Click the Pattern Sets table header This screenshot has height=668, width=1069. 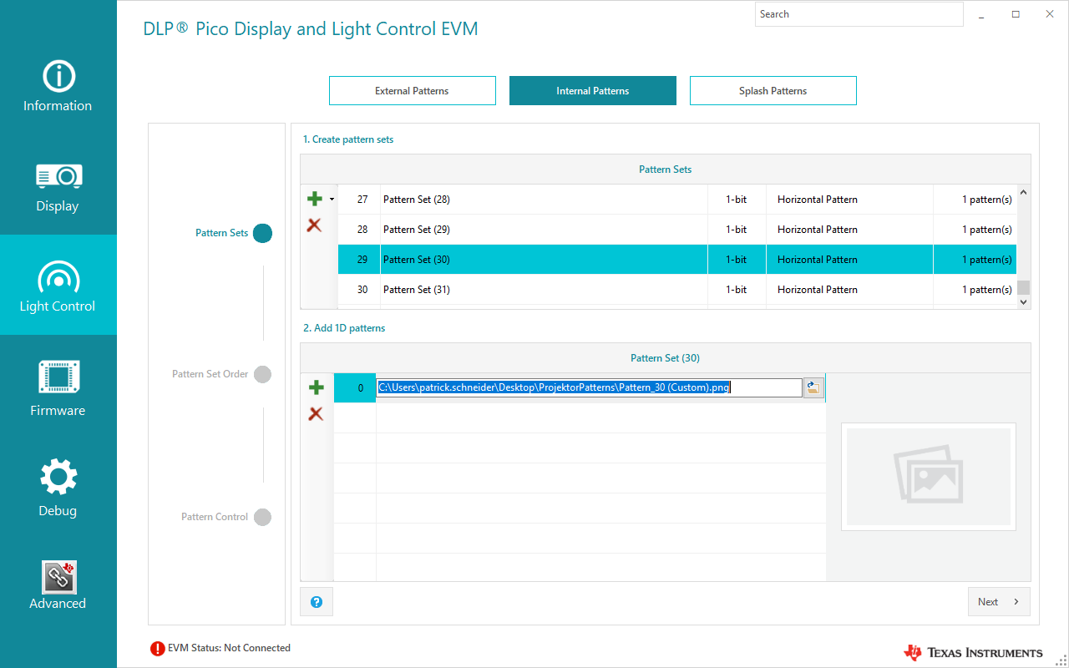(x=666, y=170)
